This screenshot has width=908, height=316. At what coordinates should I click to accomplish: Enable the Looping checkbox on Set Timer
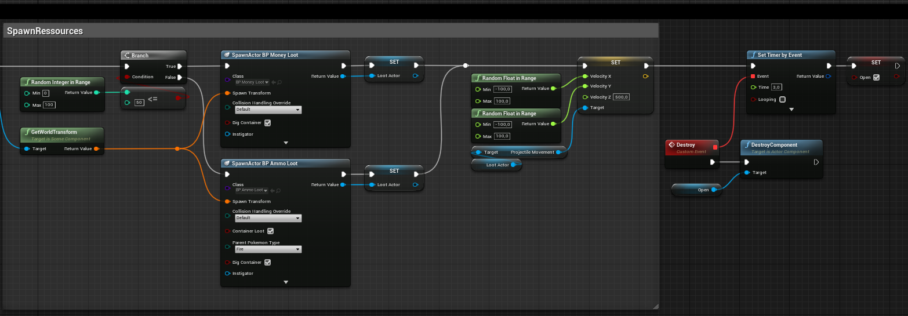(782, 99)
